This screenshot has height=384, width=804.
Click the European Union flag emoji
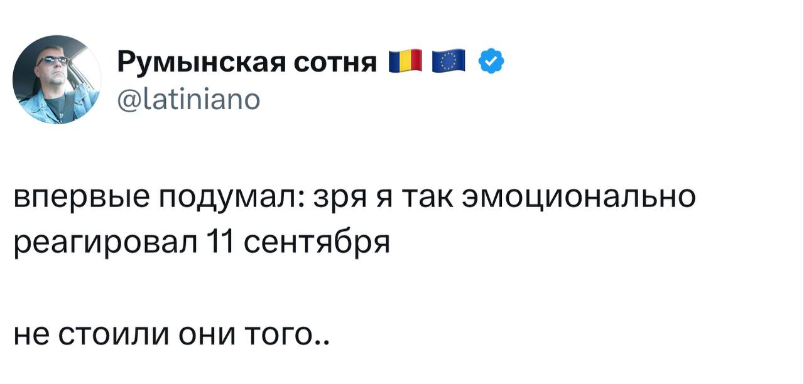click(448, 61)
